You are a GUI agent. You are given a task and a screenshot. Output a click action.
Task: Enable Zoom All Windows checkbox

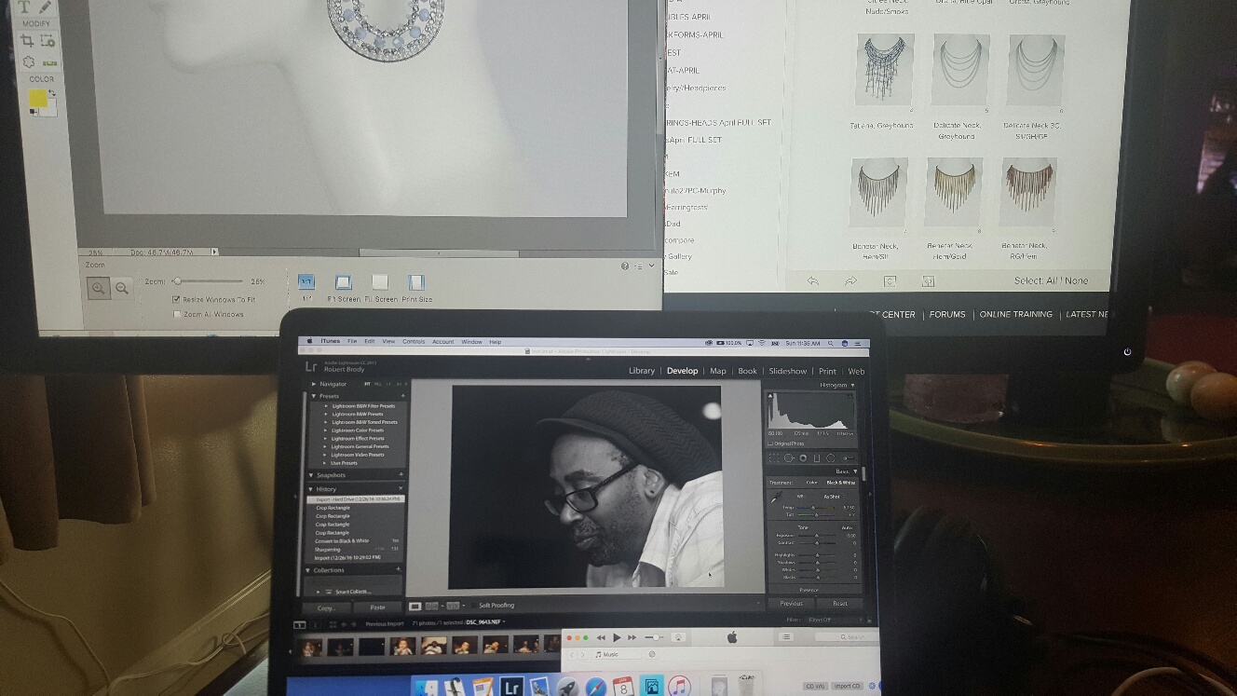coord(177,314)
